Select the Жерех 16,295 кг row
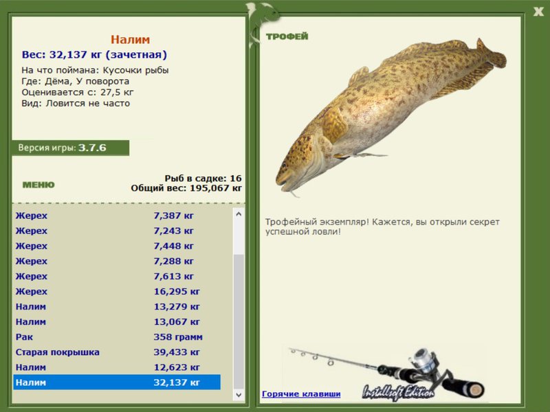550x412 pixels. [117, 291]
